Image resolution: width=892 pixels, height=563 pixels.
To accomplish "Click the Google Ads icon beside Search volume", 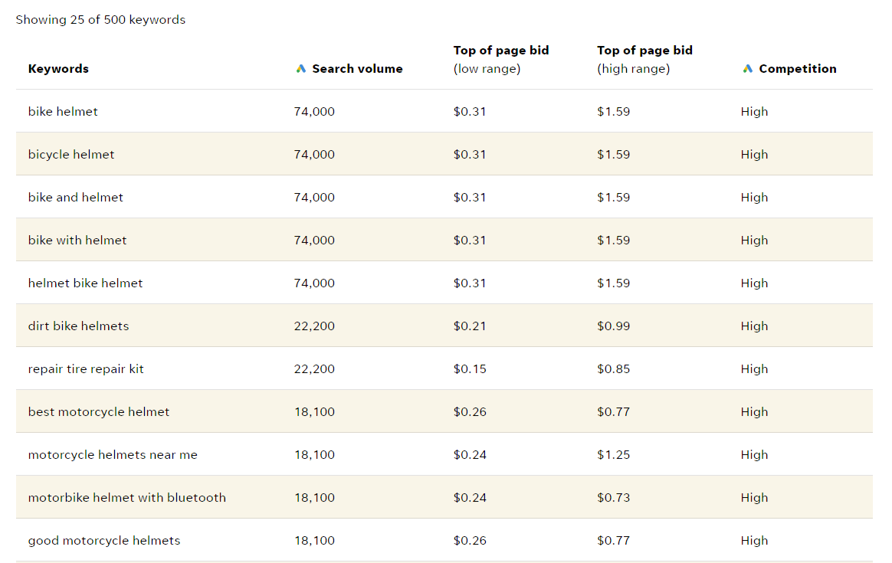I will [301, 69].
